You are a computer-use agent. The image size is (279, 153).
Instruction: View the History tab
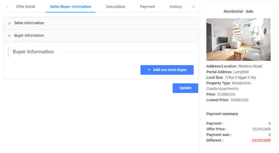(x=175, y=7)
